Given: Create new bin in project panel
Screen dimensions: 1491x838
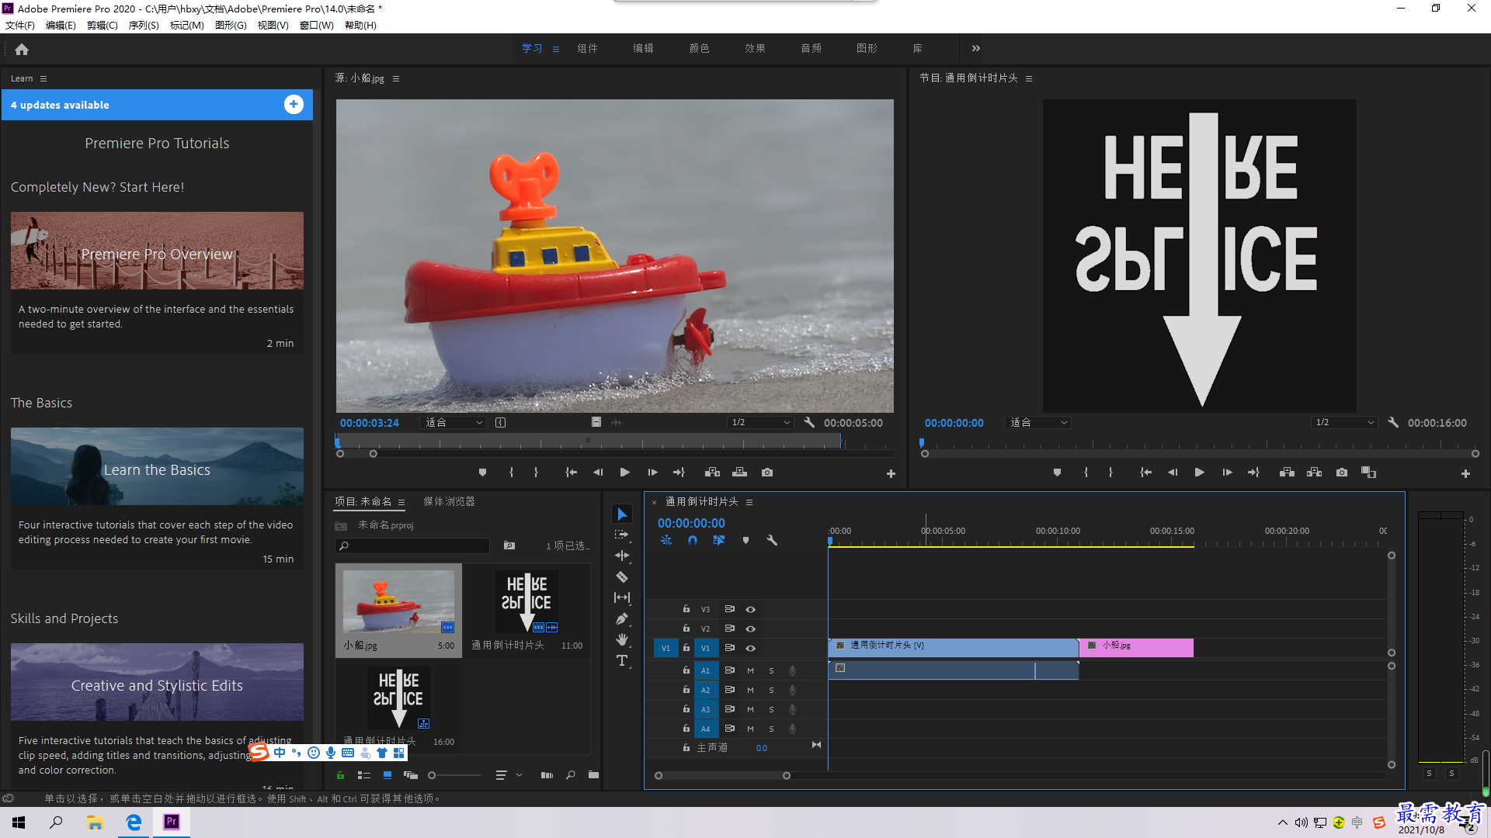Looking at the screenshot, I should [x=593, y=775].
